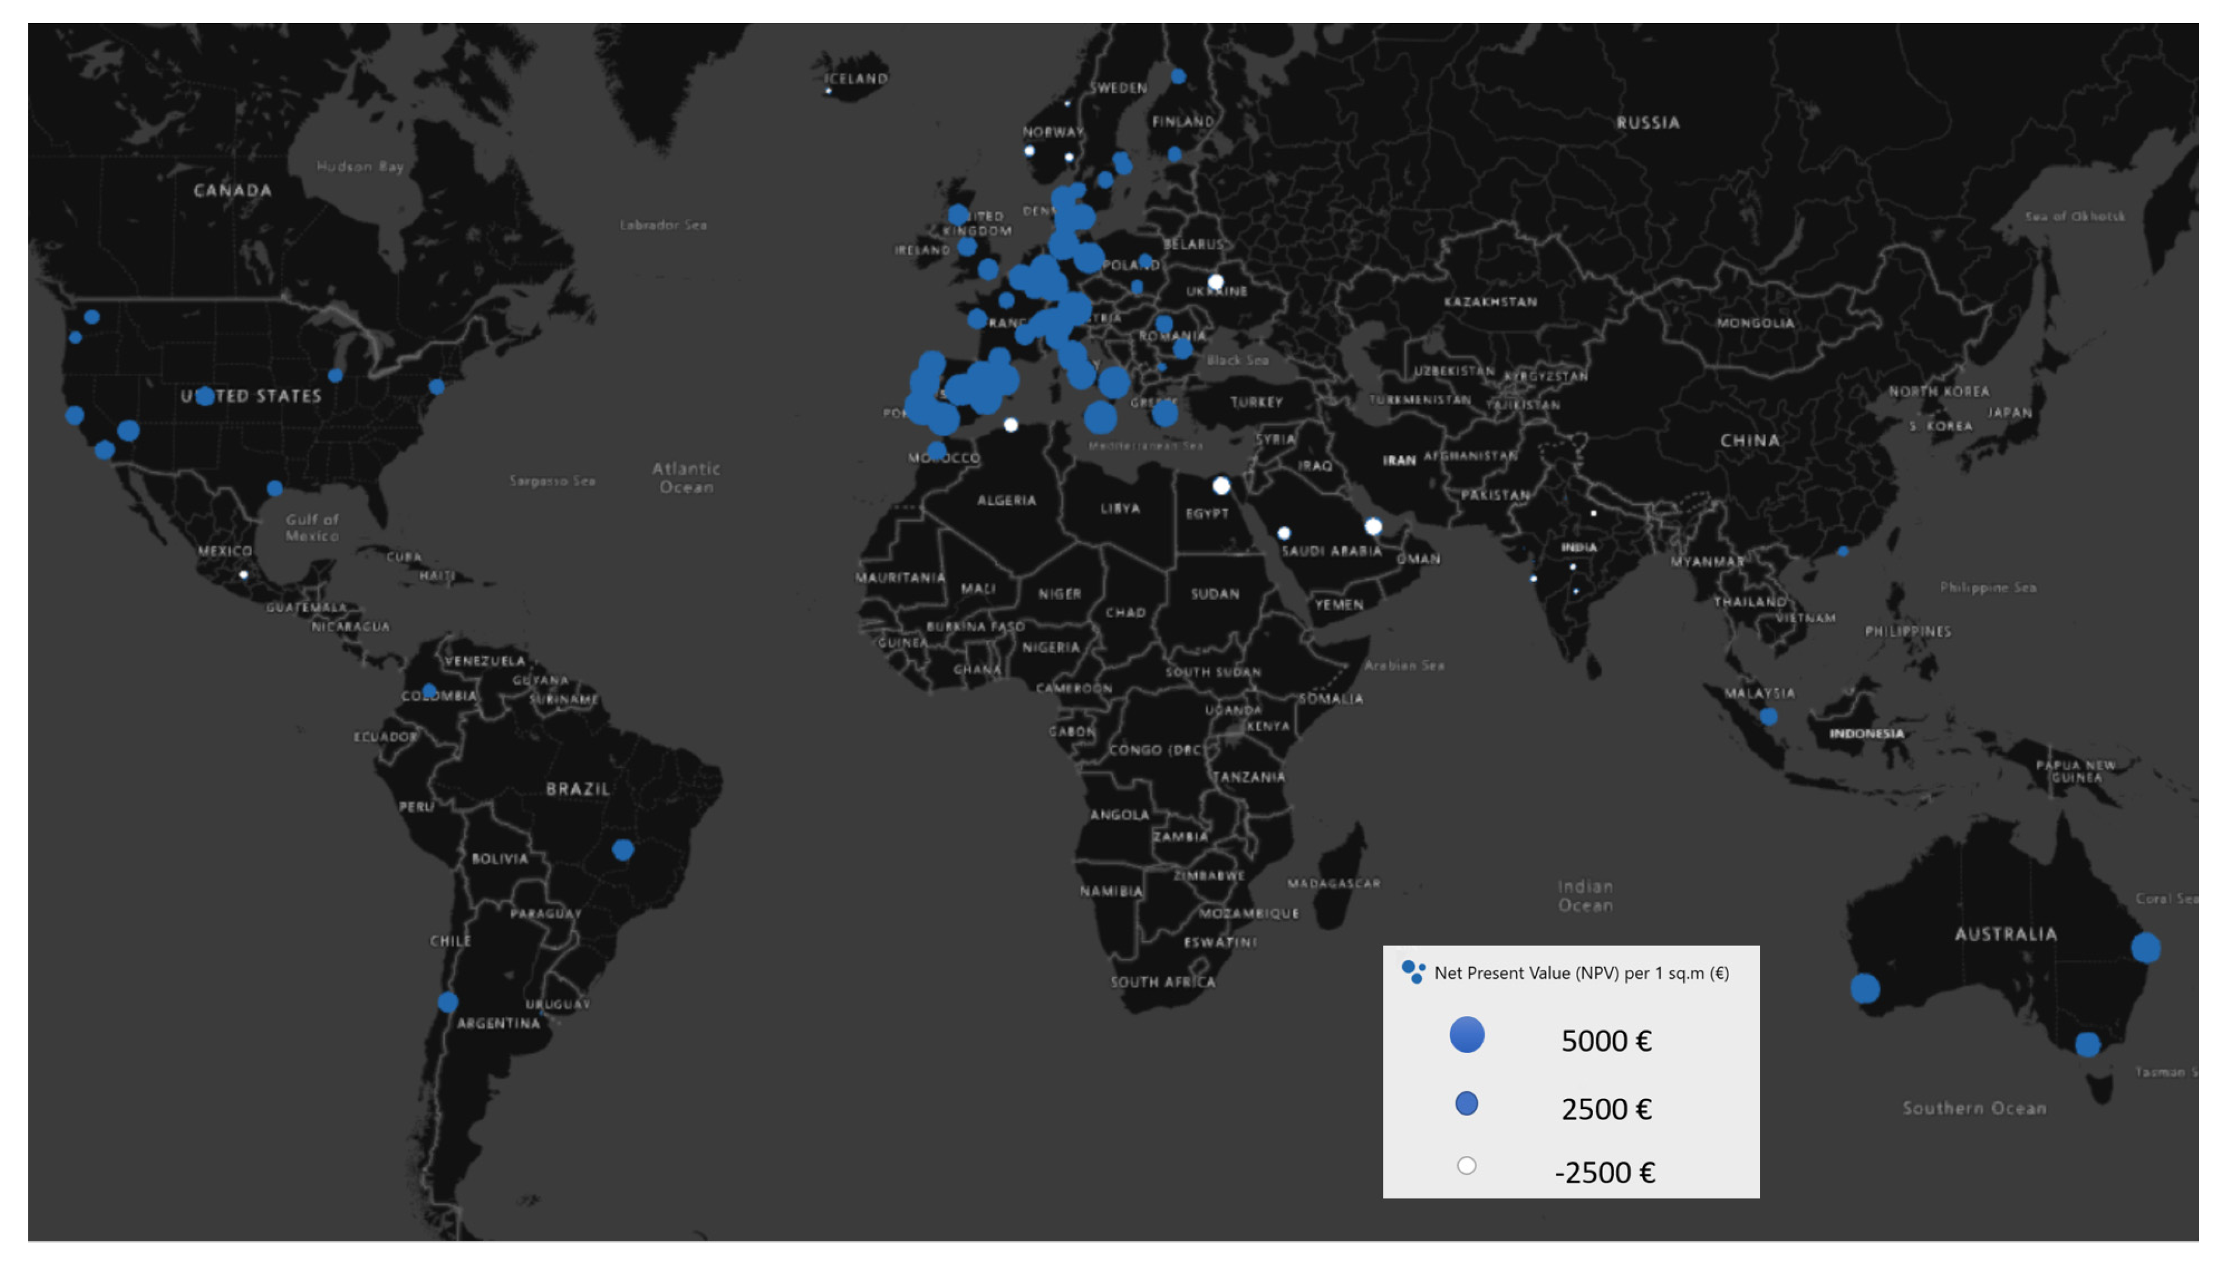Image resolution: width=2220 pixels, height=1269 pixels.
Task: Click the northeastern Australia coast marker
Action: pyautogui.click(x=2145, y=948)
